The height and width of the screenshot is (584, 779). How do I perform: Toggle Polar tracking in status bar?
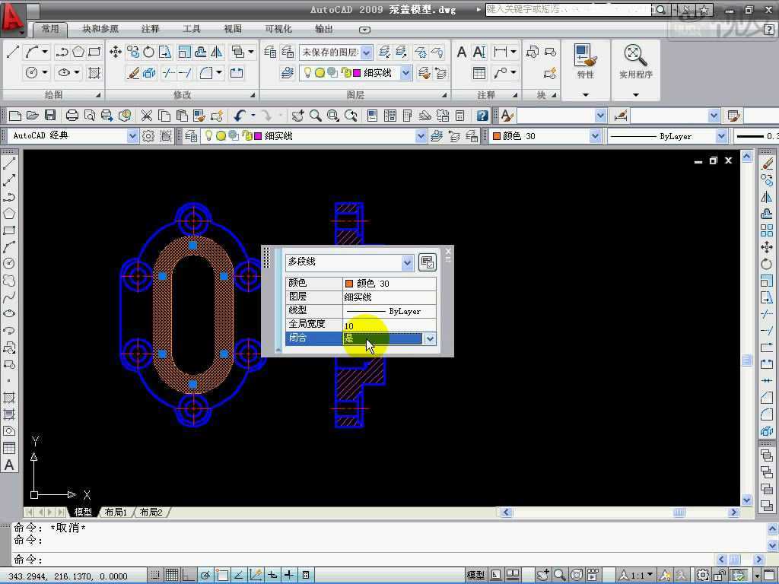click(x=205, y=575)
